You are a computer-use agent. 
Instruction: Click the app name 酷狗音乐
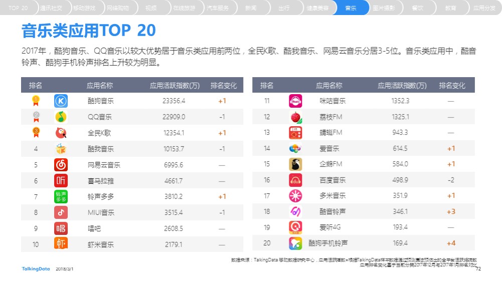[101, 101]
